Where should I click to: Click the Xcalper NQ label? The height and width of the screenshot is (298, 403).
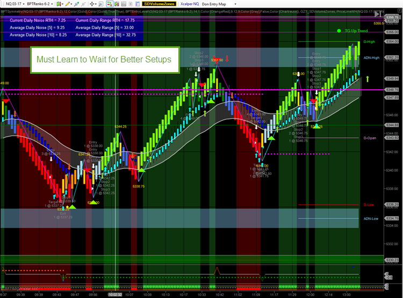190,4
